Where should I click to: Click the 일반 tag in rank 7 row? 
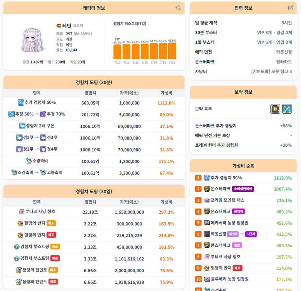tap(237, 246)
